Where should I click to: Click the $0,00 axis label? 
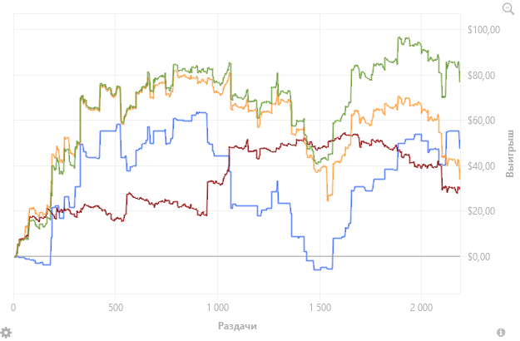[483, 257]
